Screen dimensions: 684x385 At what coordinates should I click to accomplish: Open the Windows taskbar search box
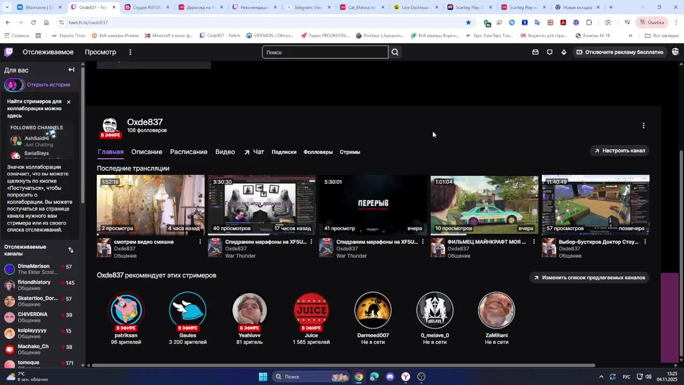pyautogui.click(x=311, y=376)
